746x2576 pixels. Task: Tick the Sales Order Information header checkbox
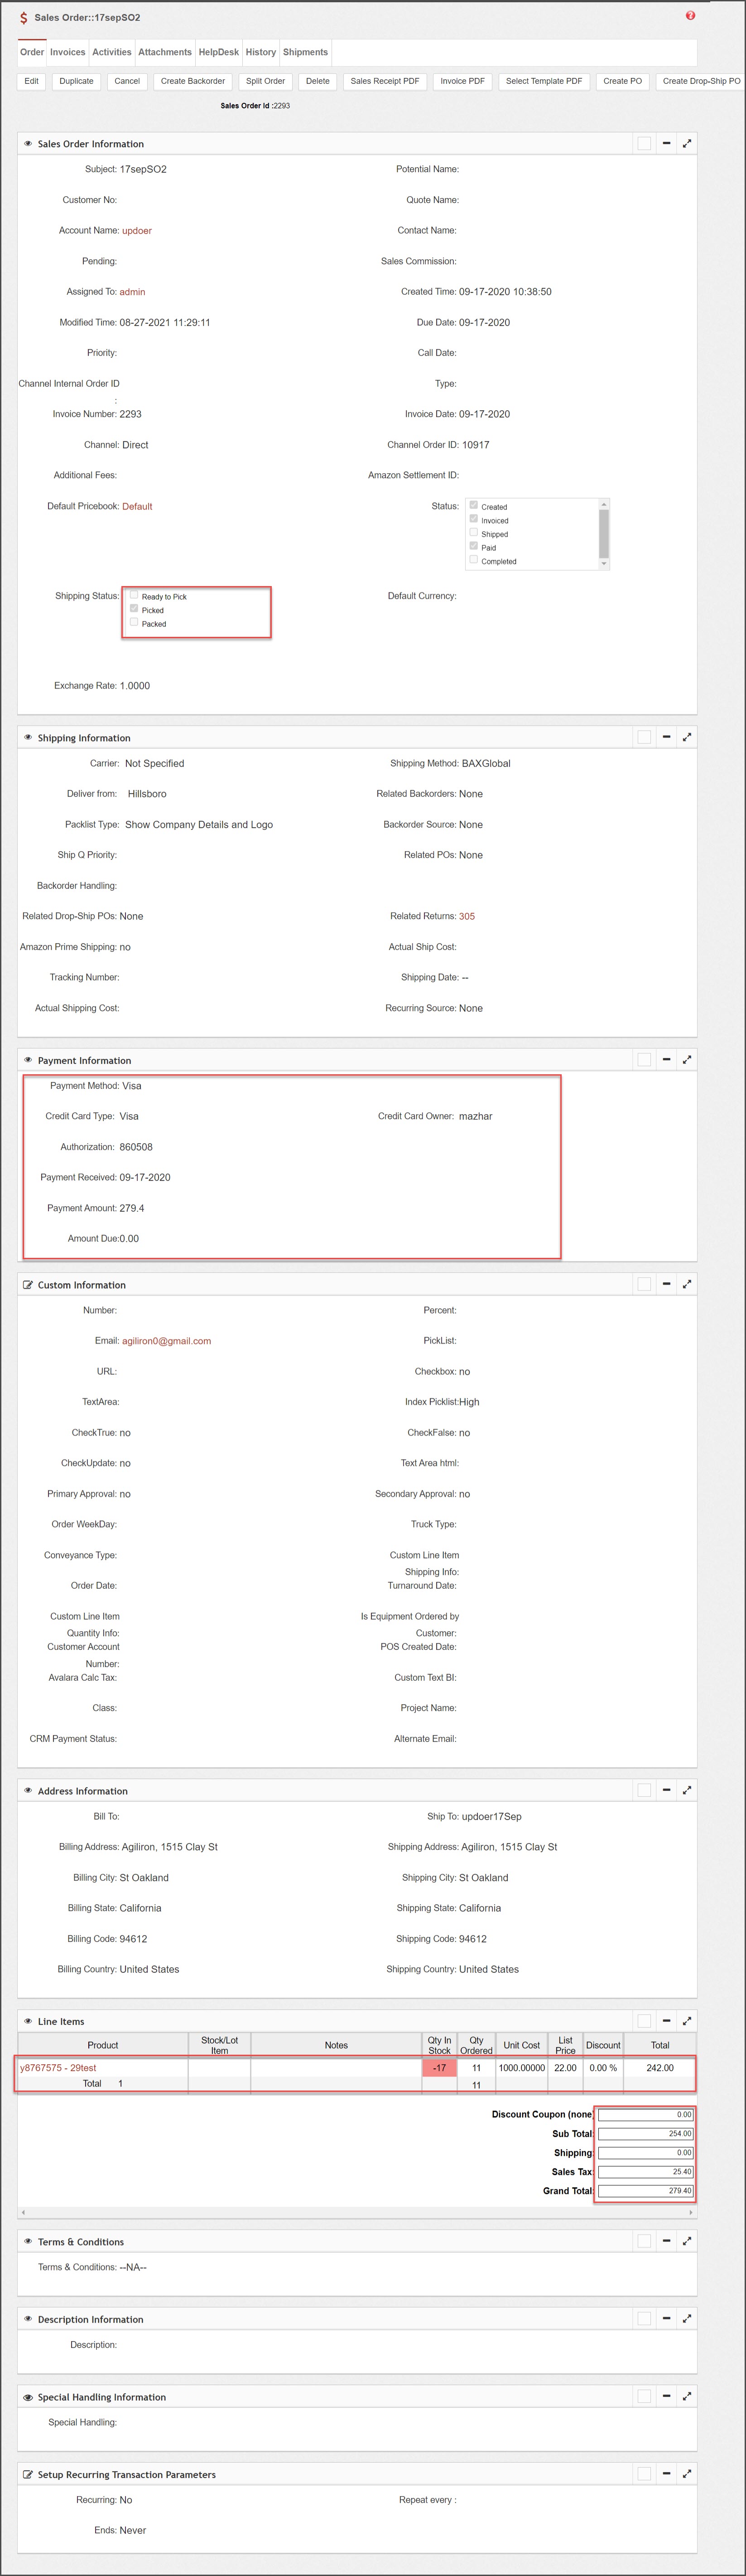644,143
